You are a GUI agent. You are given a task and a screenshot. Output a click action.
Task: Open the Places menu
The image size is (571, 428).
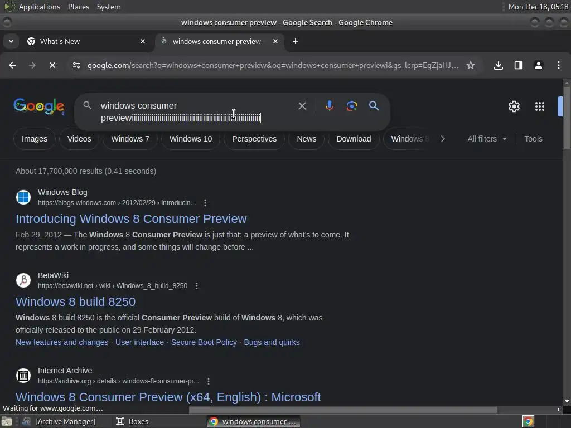[x=78, y=7]
